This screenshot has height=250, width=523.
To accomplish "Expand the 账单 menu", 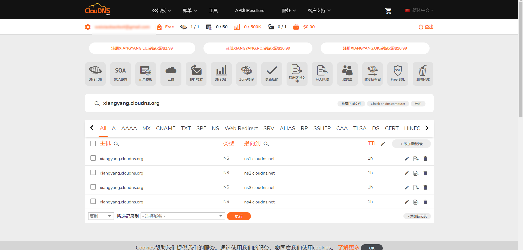I will [190, 11].
